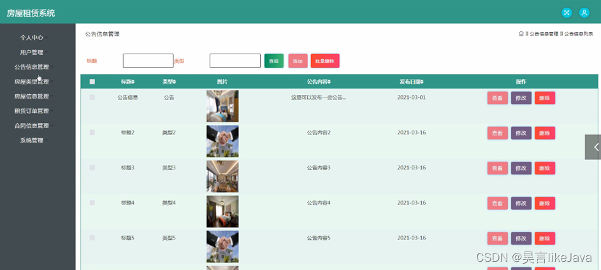Click the 查询 search button
Image resolution: width=601 pixels, height=270 pixels.
coord(274,61)
